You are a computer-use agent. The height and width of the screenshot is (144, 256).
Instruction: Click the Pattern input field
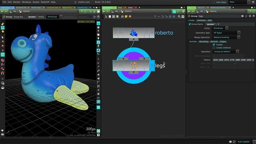click(x=234, y=60)
